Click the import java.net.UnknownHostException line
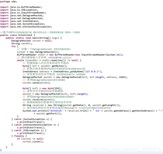The width and height of the screenshot is (163, 154). click(26, 27)
